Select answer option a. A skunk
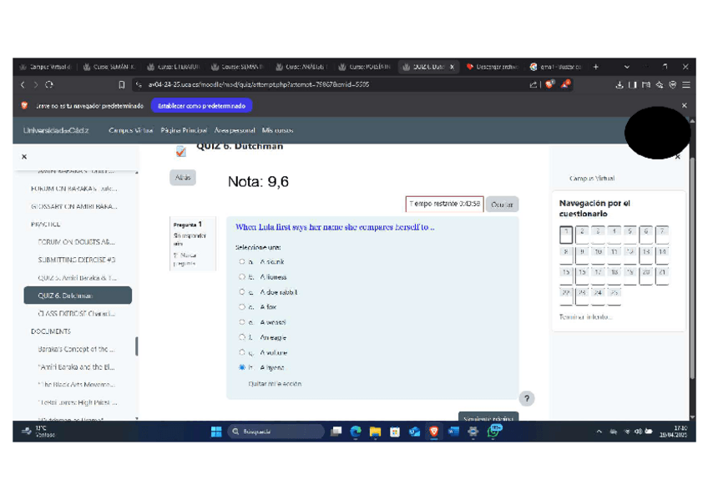Image resolution: width=708 pixels, height=500 pixels. 242,262
